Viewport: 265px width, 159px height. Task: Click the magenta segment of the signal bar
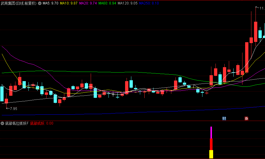[211, 133]
